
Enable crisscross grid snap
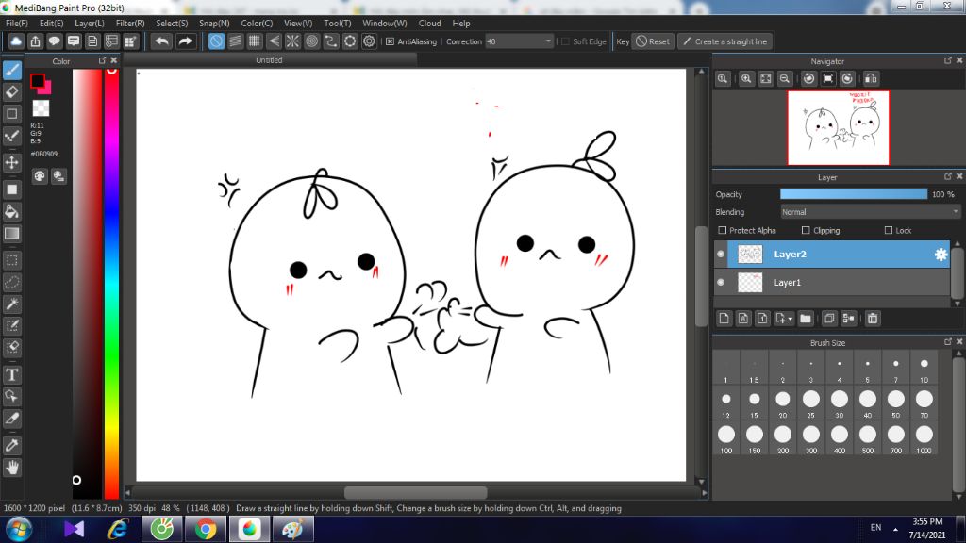[x=255, y=41]
